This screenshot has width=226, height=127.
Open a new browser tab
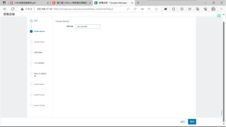(x=138, y=3)
